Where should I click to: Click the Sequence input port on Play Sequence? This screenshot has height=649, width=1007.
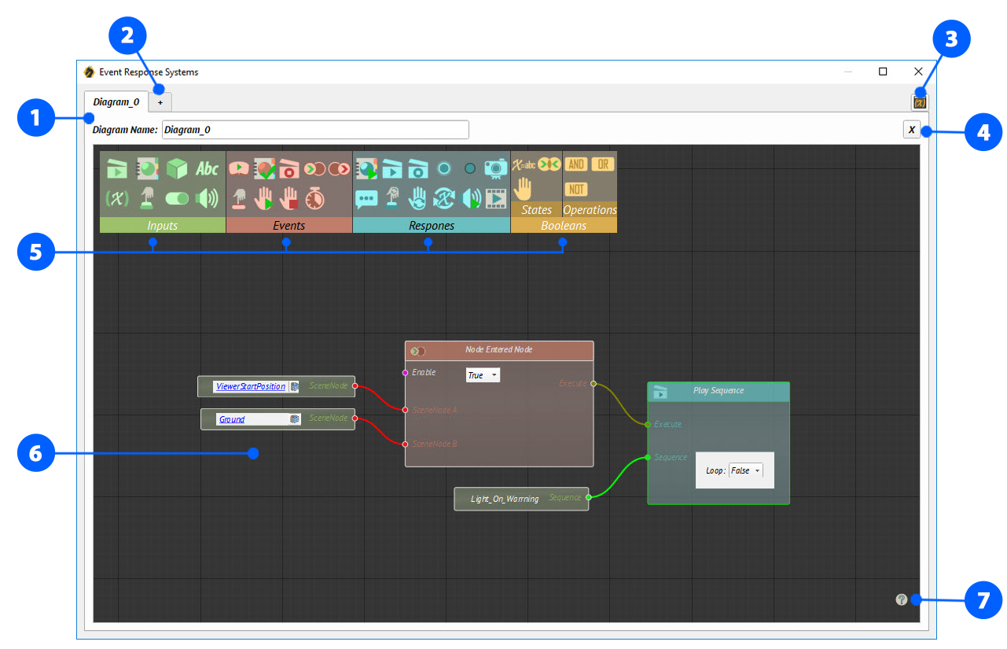click(x=648, y=457)
